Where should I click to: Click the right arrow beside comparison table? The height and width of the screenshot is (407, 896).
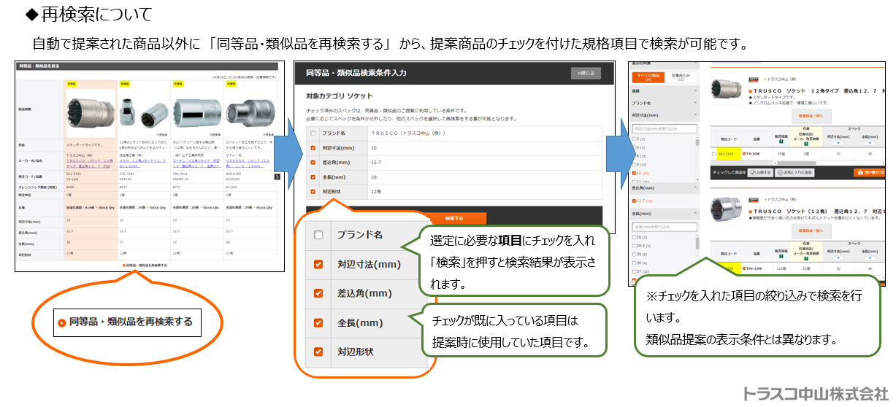(277, 177)
